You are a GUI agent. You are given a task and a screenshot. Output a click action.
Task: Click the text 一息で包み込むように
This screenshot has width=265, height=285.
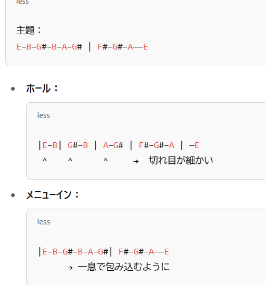[124, 267]
